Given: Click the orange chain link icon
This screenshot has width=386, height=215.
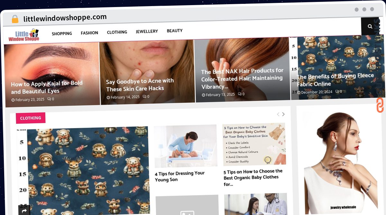Looking at the screenshot, I should (380, 105).
